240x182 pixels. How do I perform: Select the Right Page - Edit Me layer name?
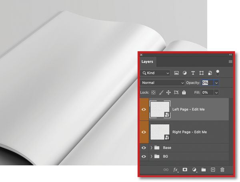190,132
